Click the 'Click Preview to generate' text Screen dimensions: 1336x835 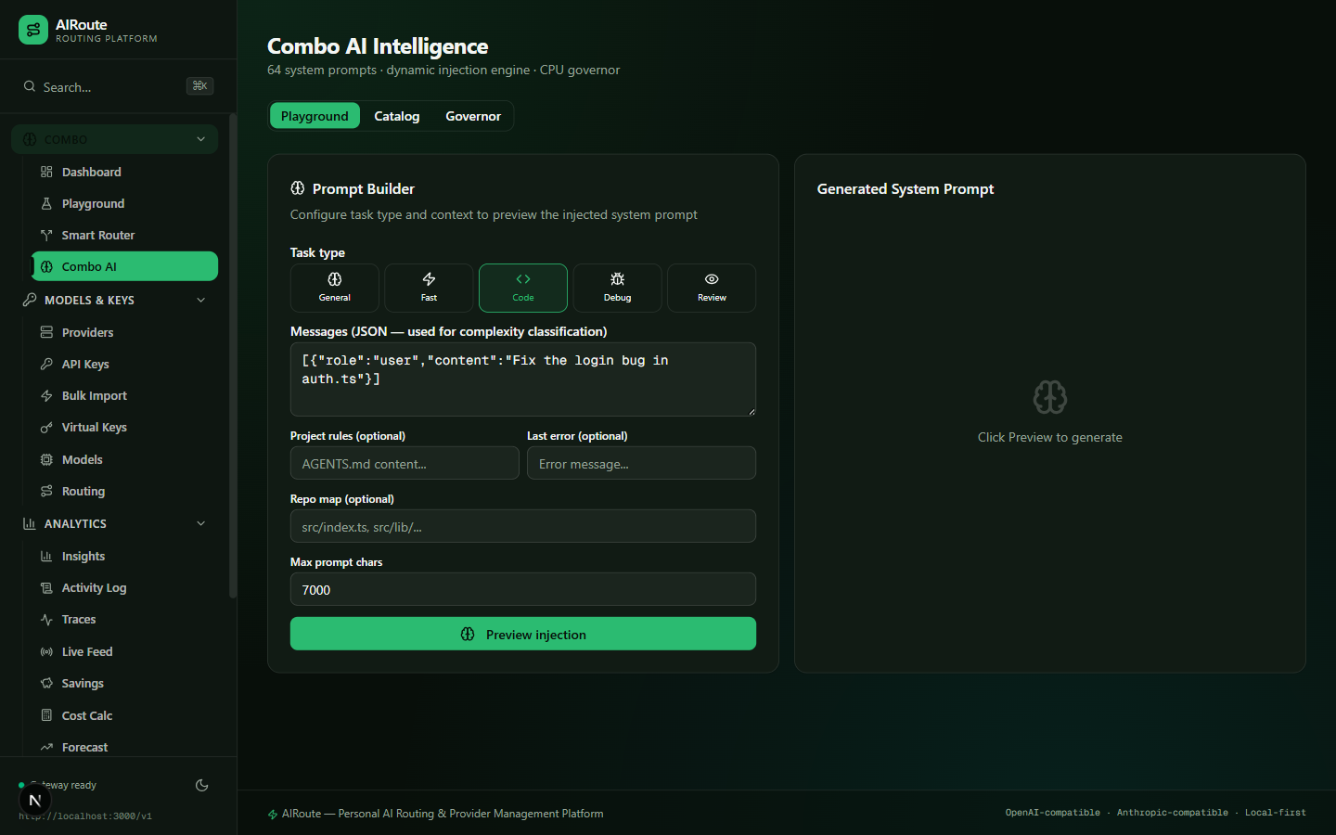(1050, 437)
